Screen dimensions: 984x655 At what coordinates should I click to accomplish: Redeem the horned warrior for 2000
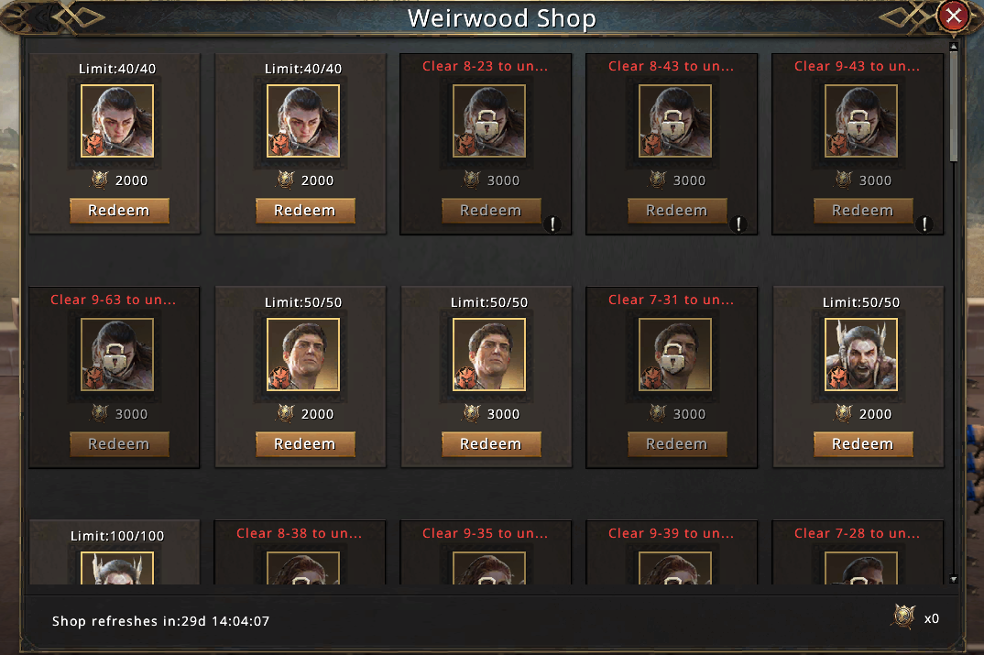tap(863, 443)
